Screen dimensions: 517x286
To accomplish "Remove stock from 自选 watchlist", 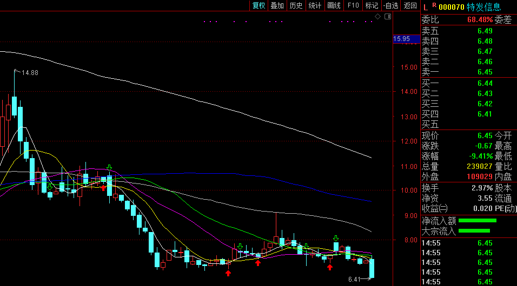I will 391,5.
